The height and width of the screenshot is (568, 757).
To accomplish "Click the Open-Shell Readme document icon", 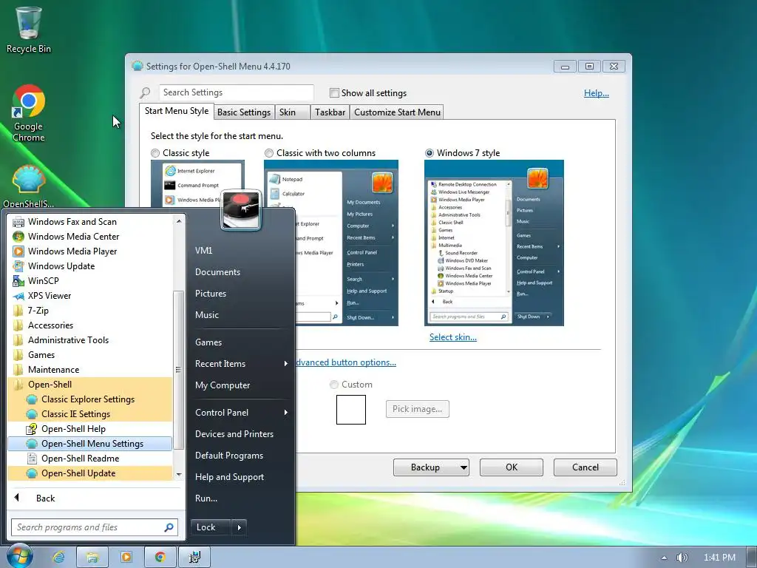I will point(32,459).
